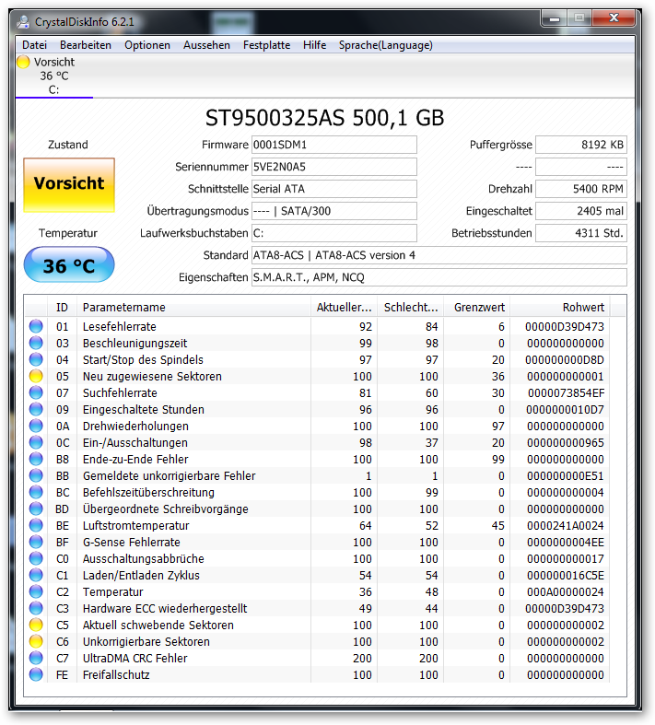Click the 36 °C temperature button
The height and width of the screenshot is (725, 655).
[x=69, y=264]
